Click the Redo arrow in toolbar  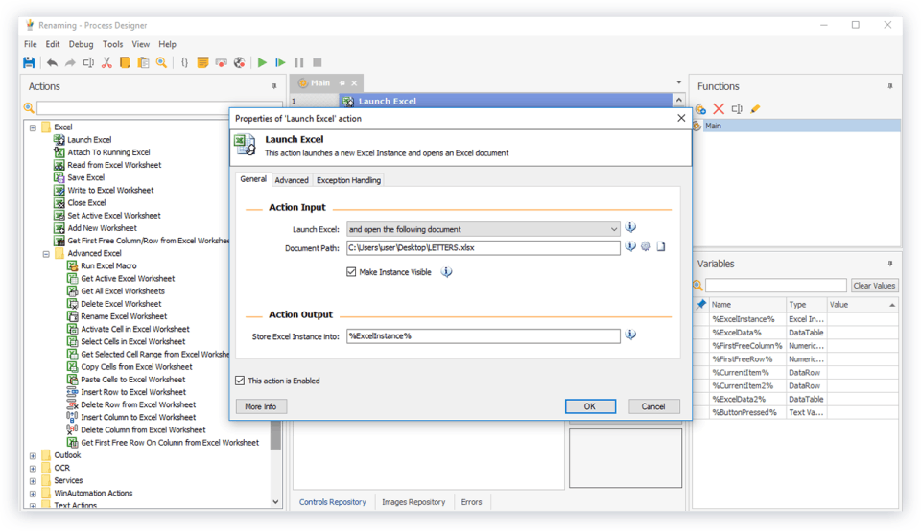[70, 62]
